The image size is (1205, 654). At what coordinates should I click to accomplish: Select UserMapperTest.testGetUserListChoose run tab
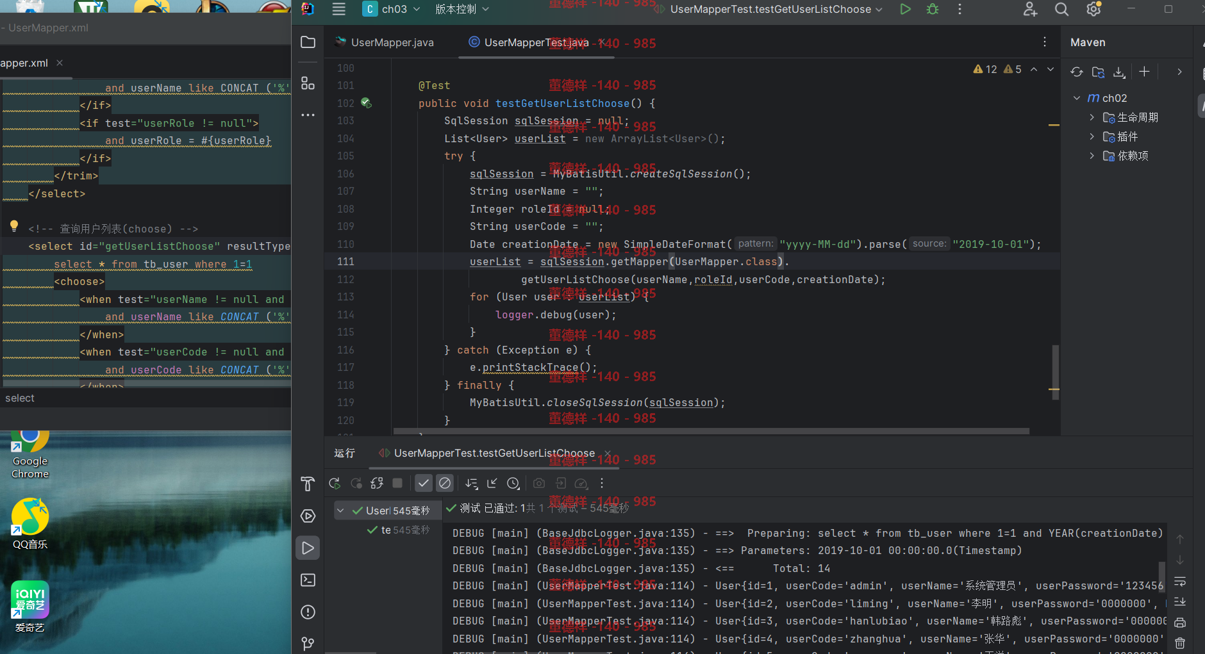[x=494, y=453]
